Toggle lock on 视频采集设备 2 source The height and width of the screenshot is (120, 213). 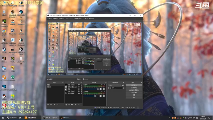(81, 87)
